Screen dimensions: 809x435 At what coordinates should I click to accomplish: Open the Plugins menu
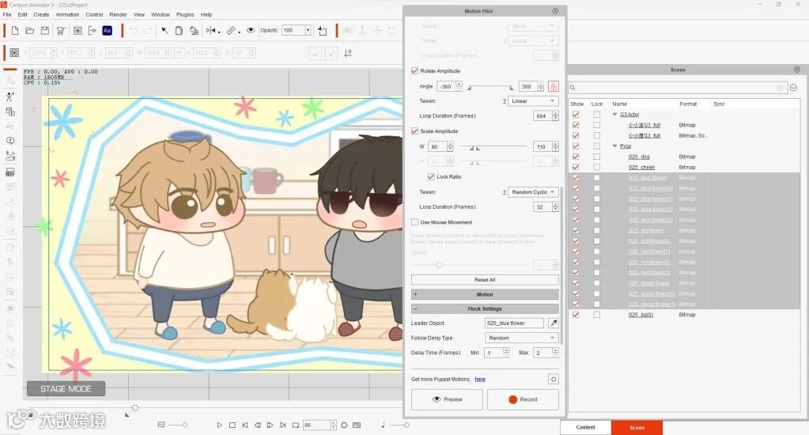[185, 14]
